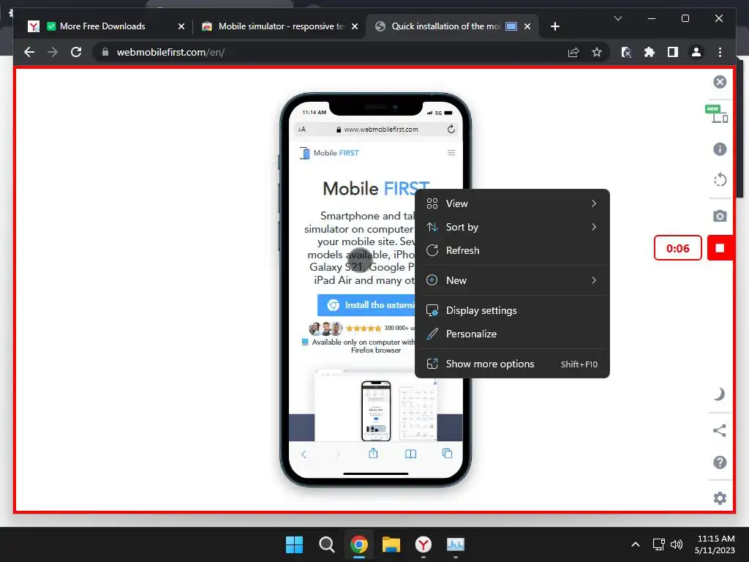Click the site lock icon
The image size is (749, 562).
pyautogui.click(x=105, y=52)
